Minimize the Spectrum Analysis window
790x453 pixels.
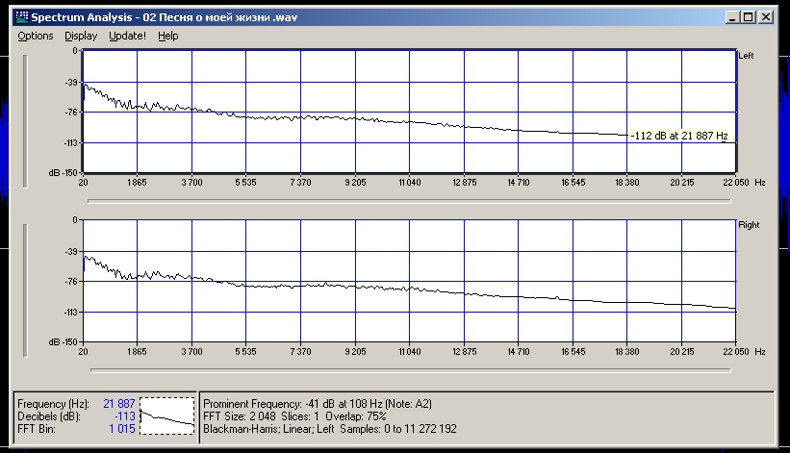734,17
